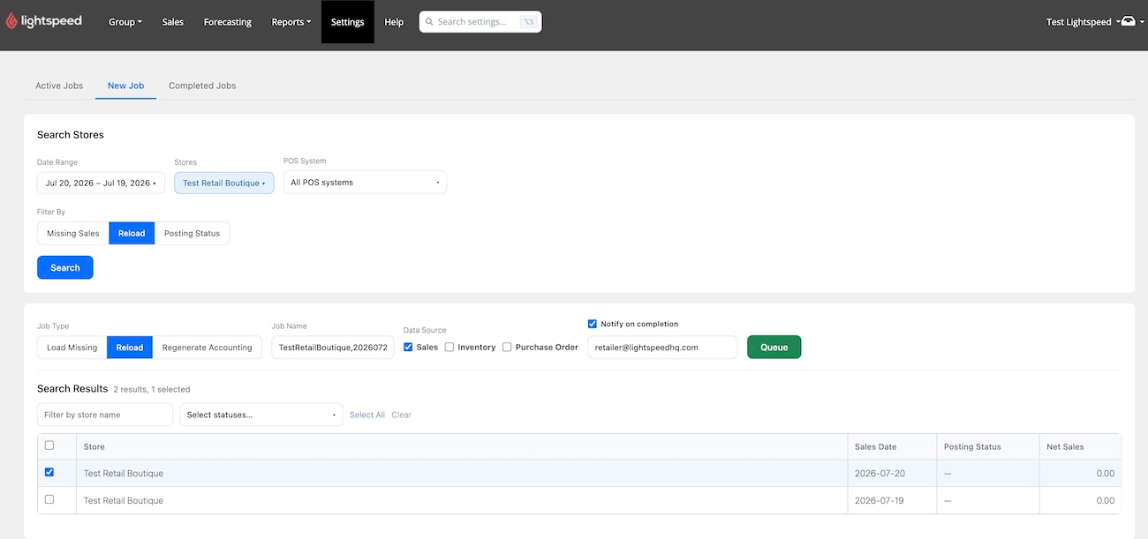Select Reload in the Filter By group
The width and height of the screenshot is (1148, 539).
coord(132,234)
